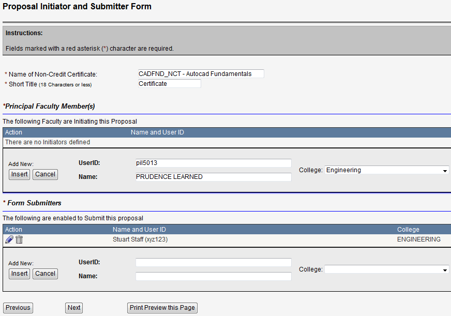Click the ENGINEERING college cell
Screen dimensions: 451x316
[419, 239]
